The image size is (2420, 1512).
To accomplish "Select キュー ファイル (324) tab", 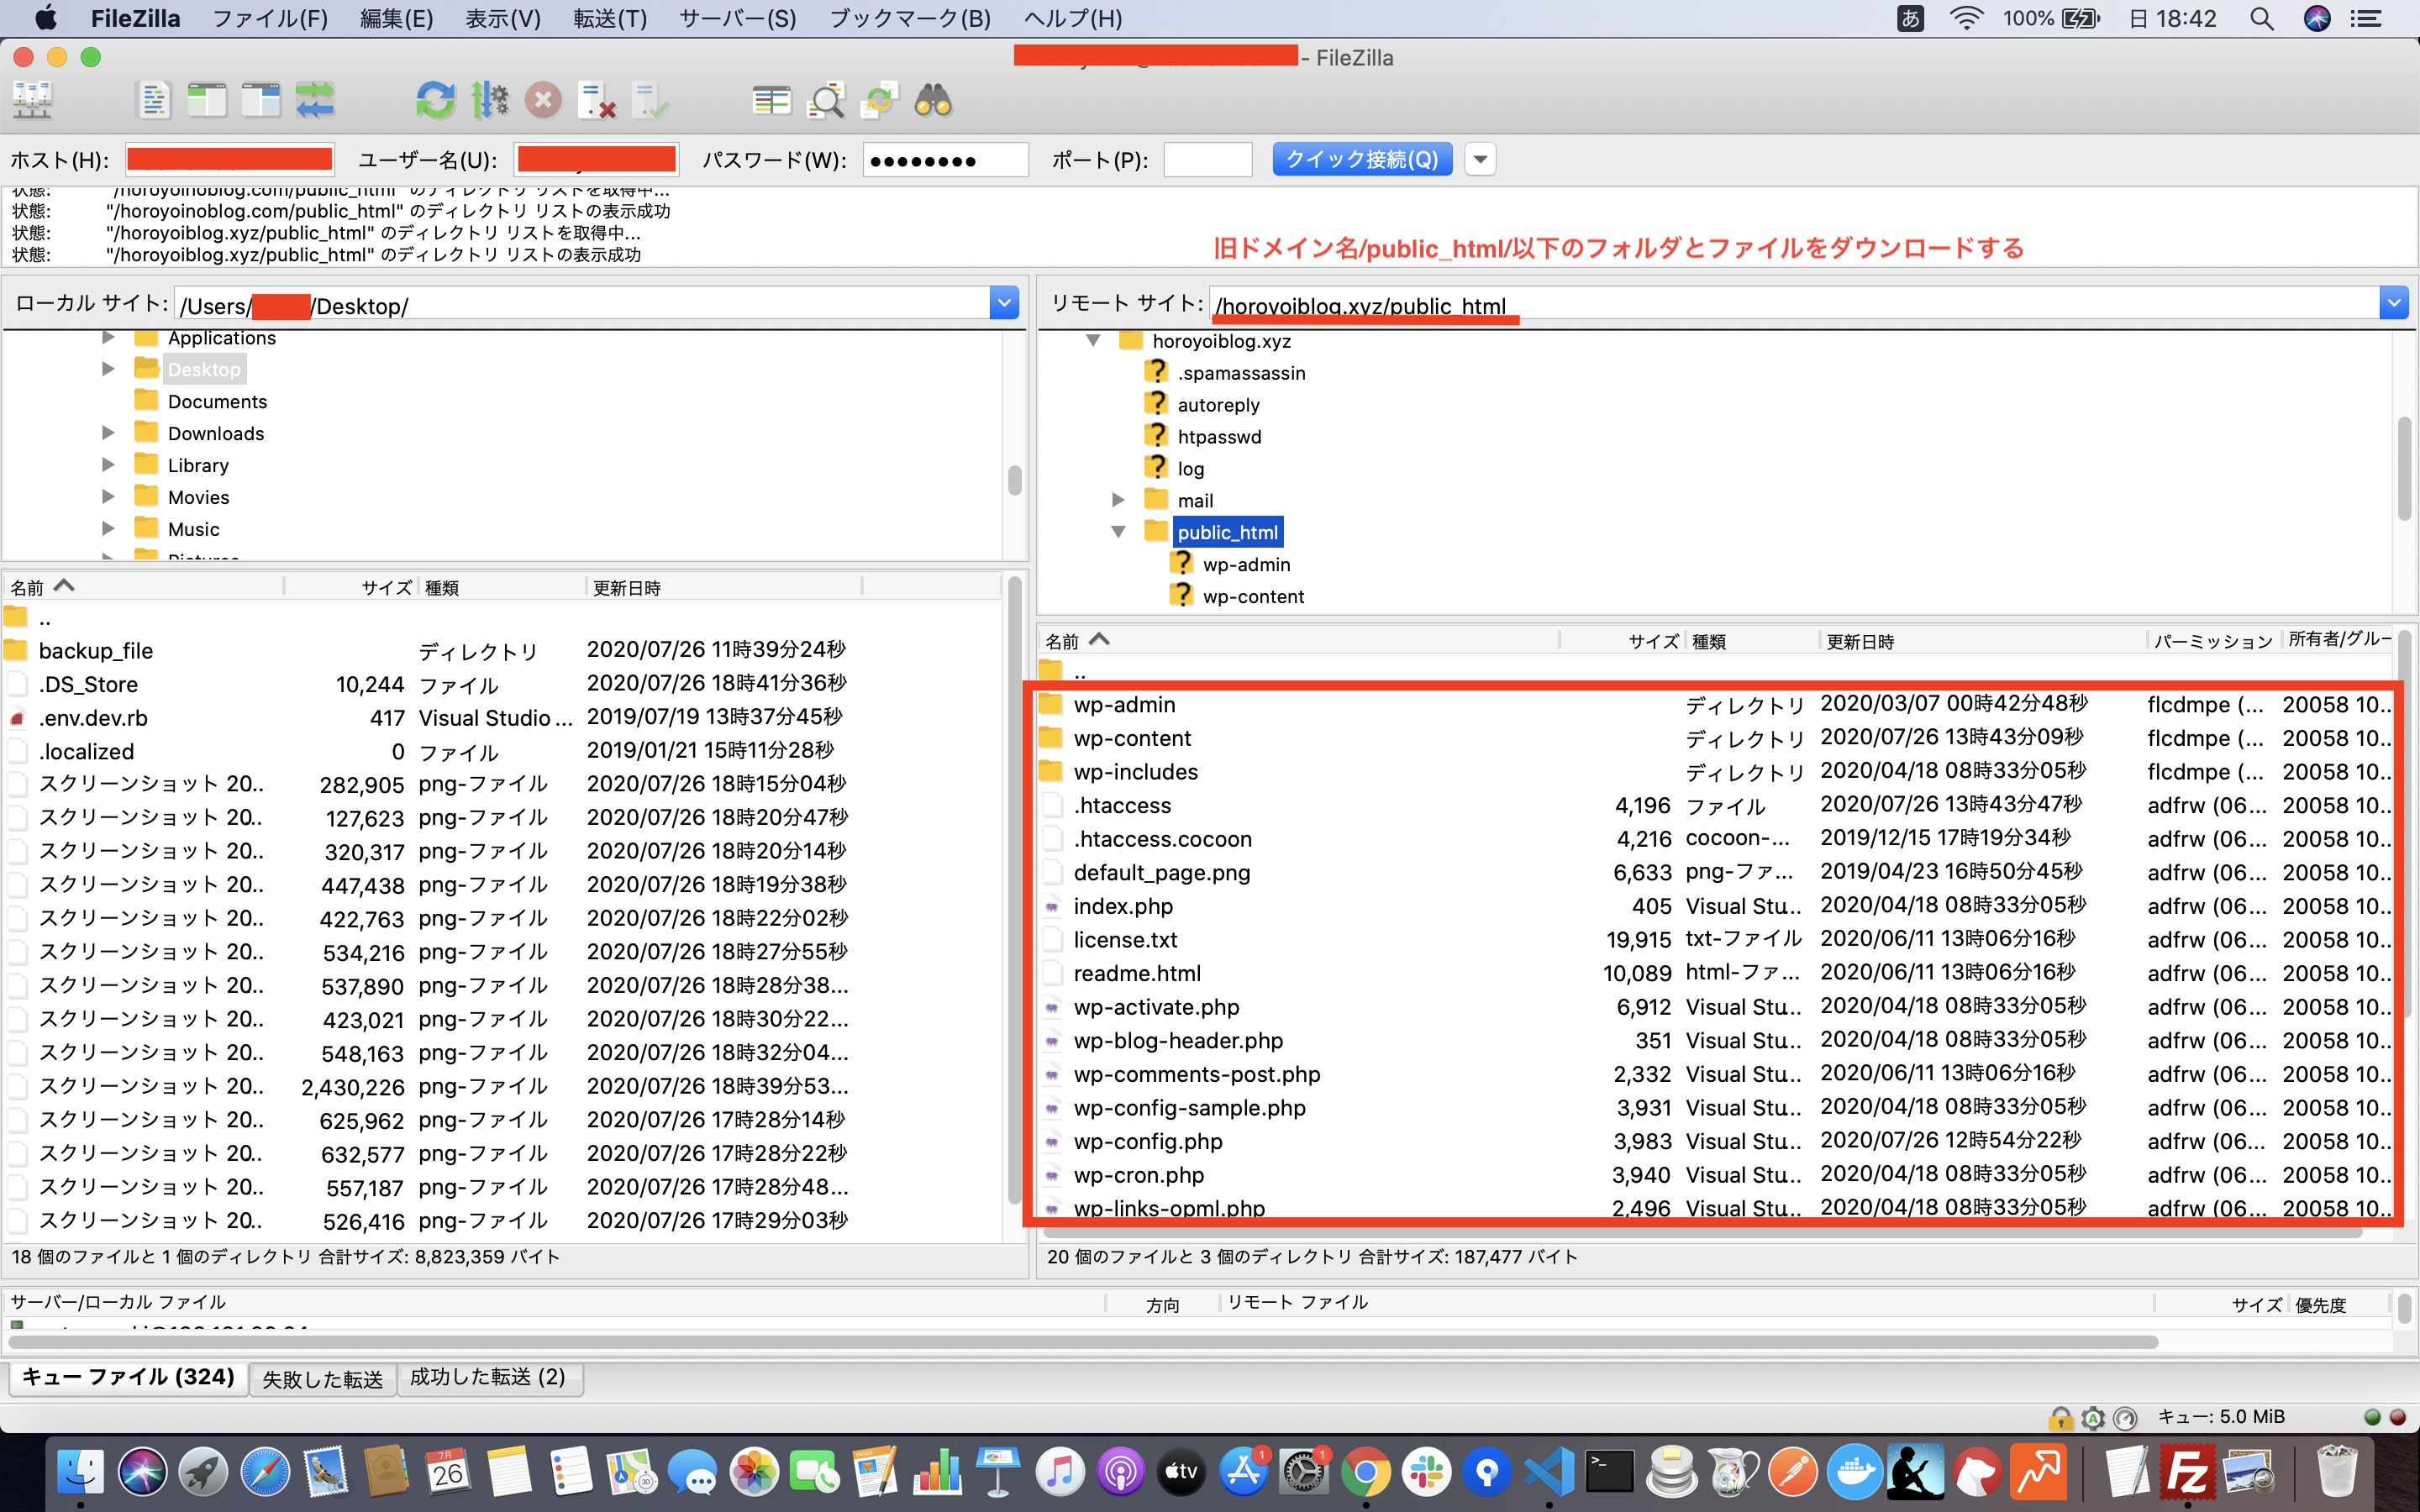I will pyautogui.click(x=128, y=1378).
